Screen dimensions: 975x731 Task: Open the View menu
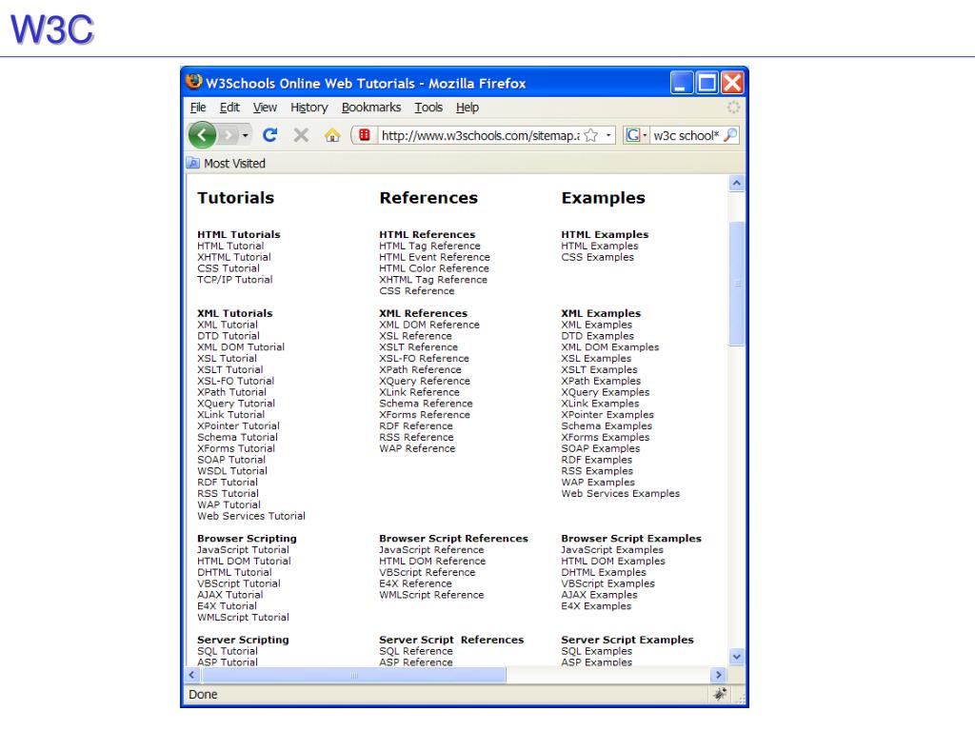coord(265,108)
